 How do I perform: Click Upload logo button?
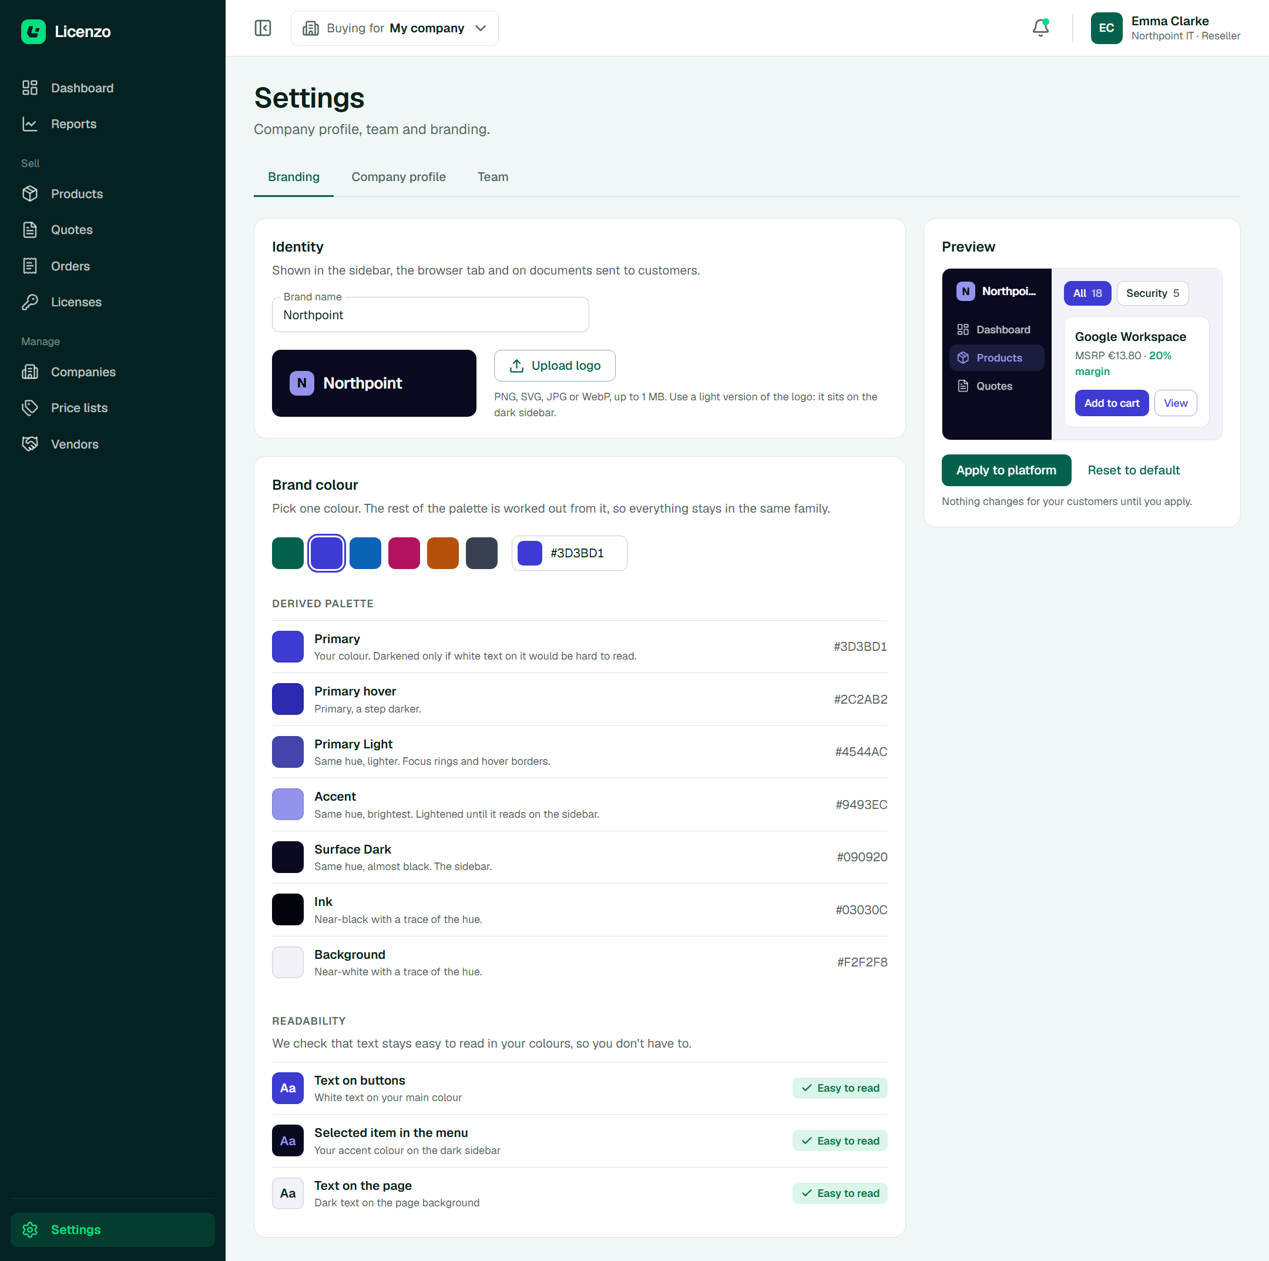(555, 365)
